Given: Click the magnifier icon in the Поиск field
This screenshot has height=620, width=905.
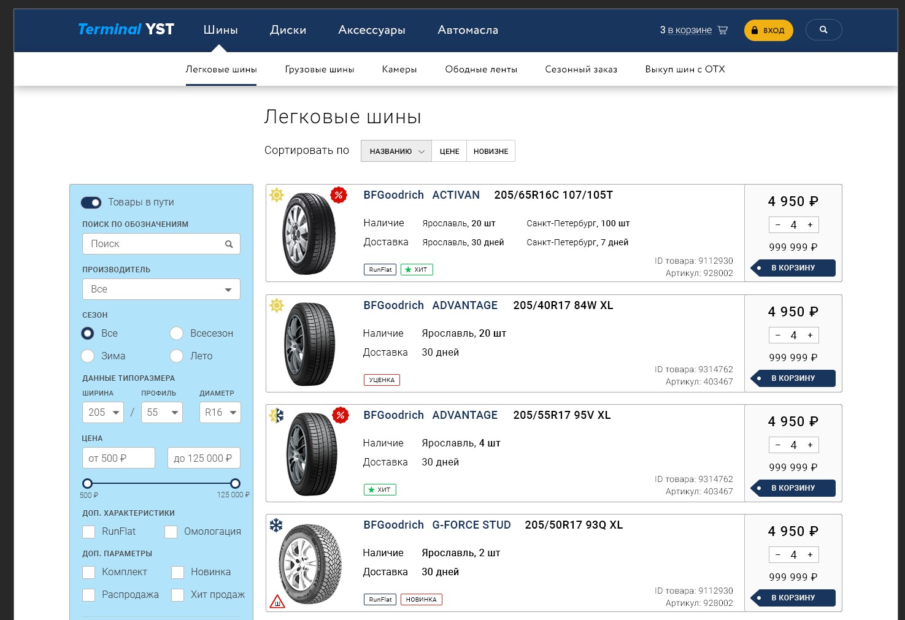Looking at the screenshot, I should (x=229, y=244).
